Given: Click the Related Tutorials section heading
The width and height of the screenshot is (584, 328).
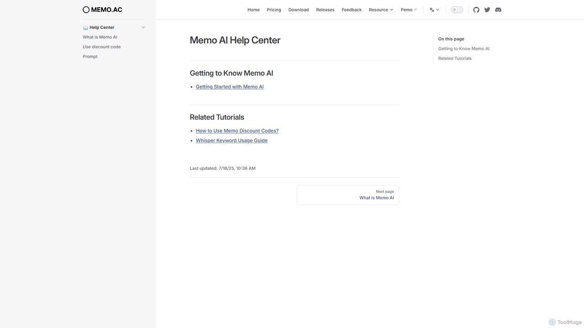Looking at the screenshot, I should click(x=217, y=117).
